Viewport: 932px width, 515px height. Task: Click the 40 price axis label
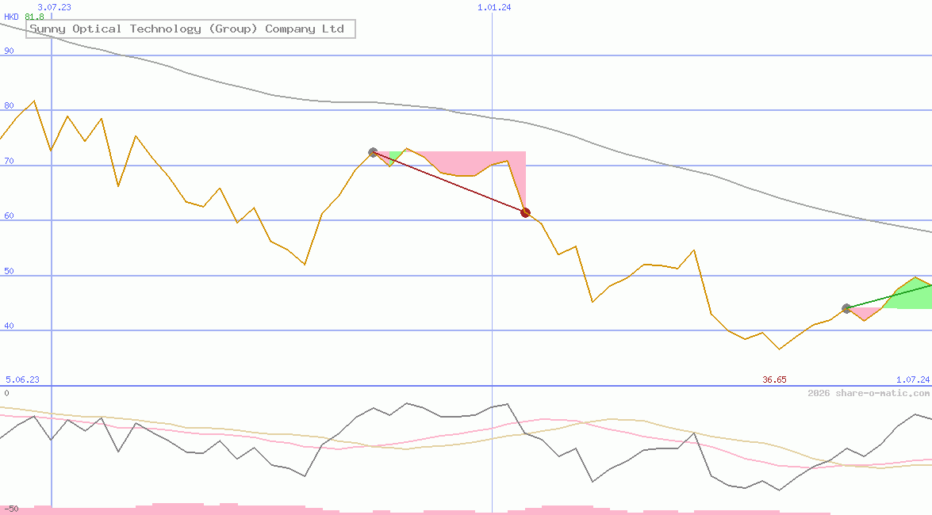click(x=9, y=326)
